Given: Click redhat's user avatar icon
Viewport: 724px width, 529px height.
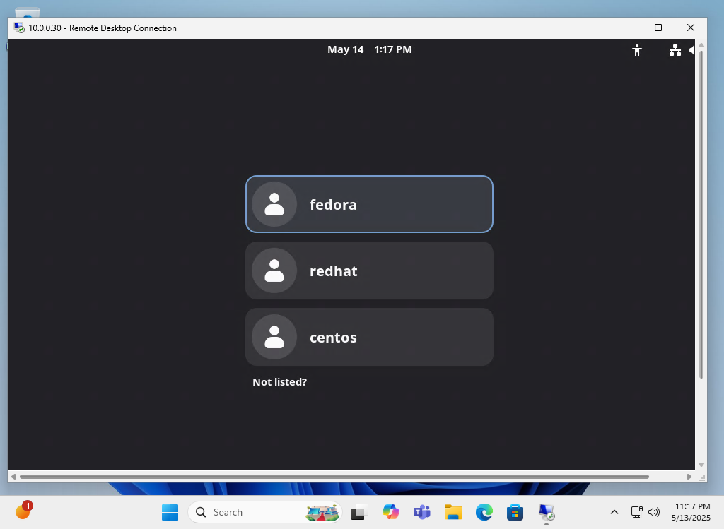Looking at the screenshot, I should tap(274, 271).
